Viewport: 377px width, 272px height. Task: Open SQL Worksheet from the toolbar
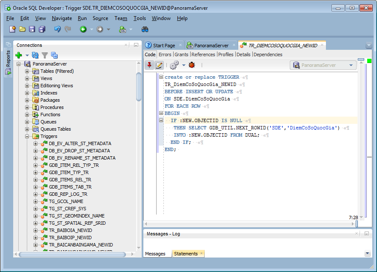[123, 29]
